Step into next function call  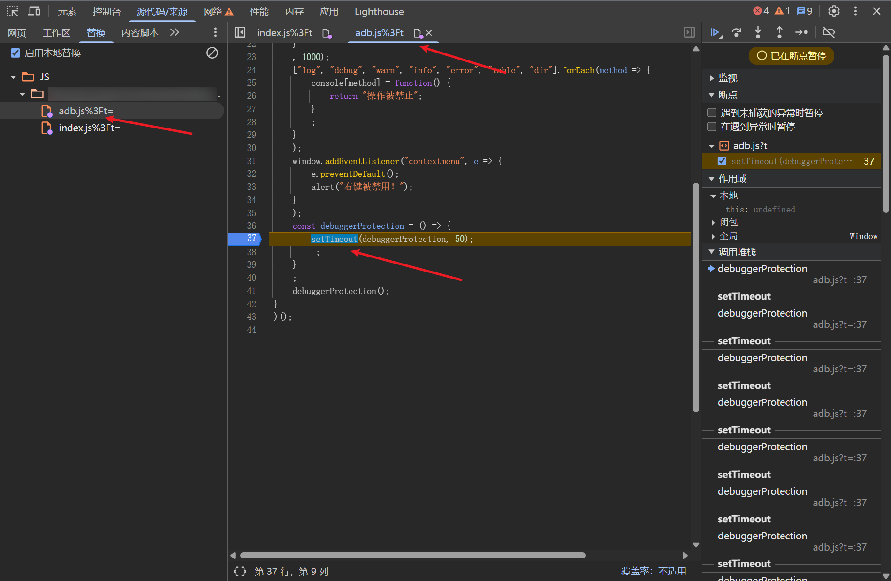(x=758, y=32)
